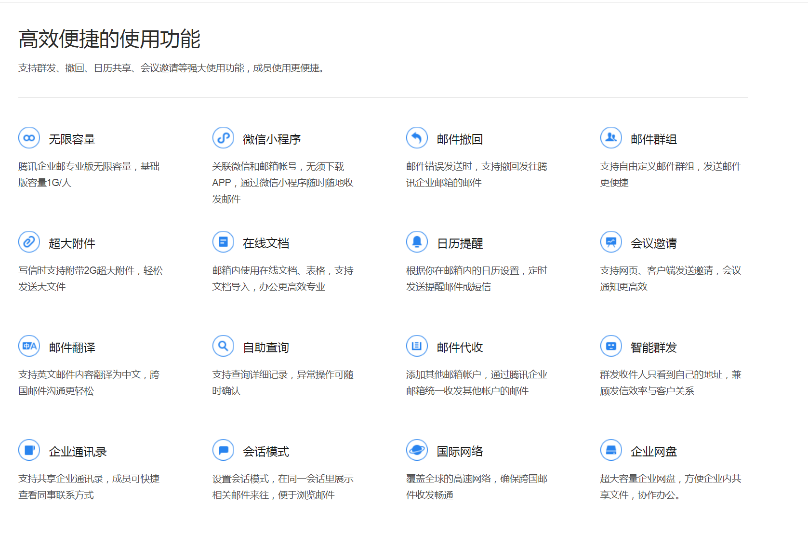Image resolution: width=808 pixels, height=534 pixels.
Task: Click the document icon for 在线文档
Action: [x=223, y=242]
